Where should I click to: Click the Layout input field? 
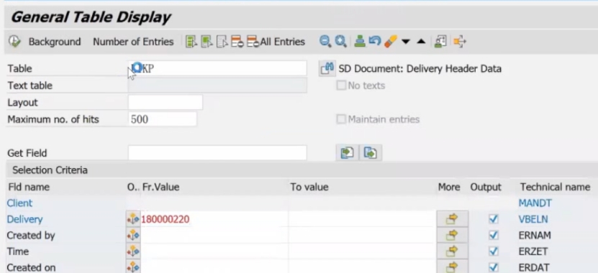pos(165,103)
